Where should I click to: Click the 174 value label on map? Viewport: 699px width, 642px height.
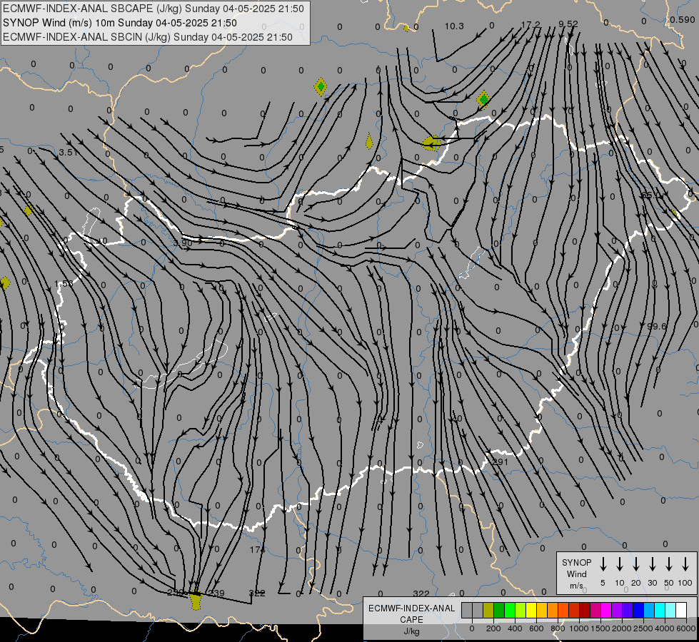[257, 550]
